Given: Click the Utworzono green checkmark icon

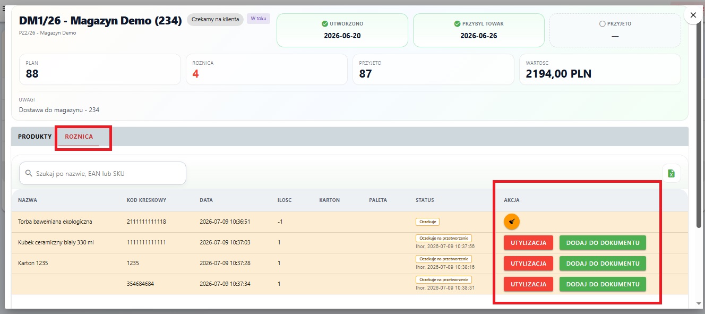Looking at the screenshot, I should (324, 24).
